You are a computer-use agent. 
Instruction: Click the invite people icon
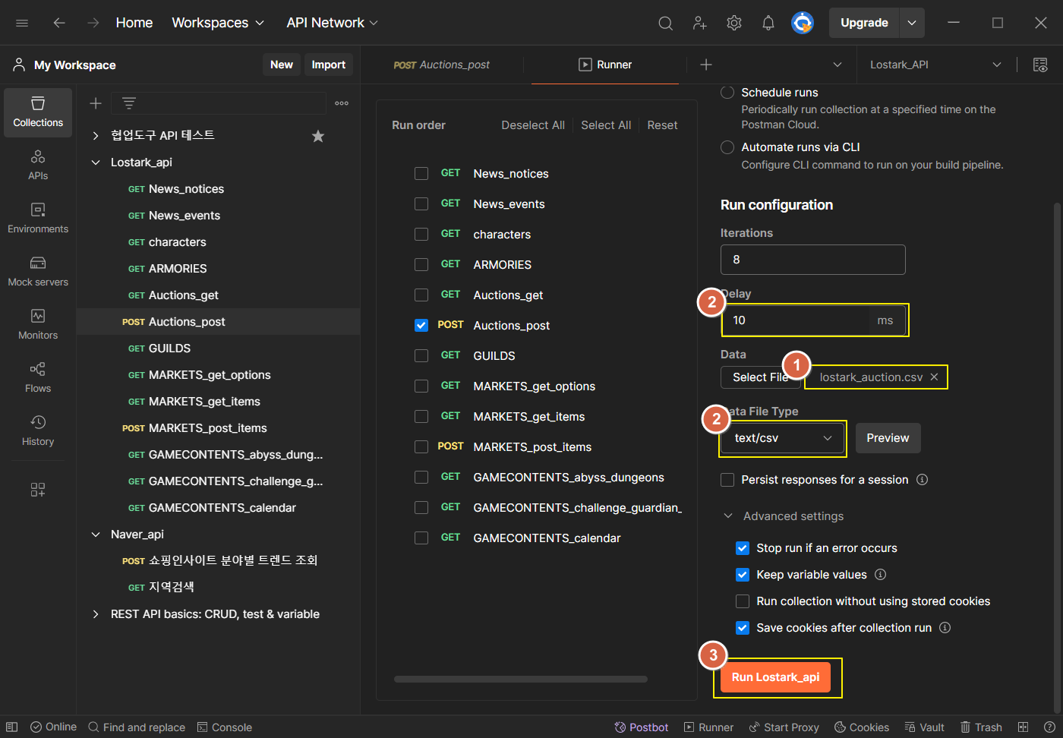point(700,23)
